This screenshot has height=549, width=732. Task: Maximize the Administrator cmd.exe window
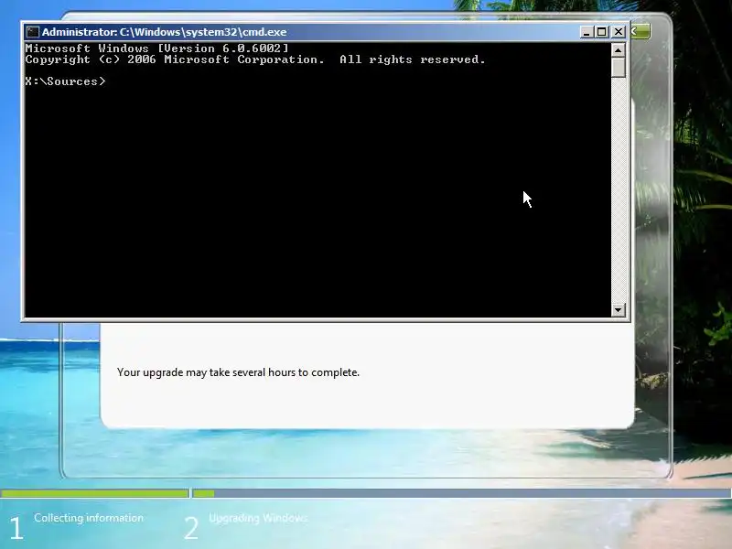[x=602, y=32]
